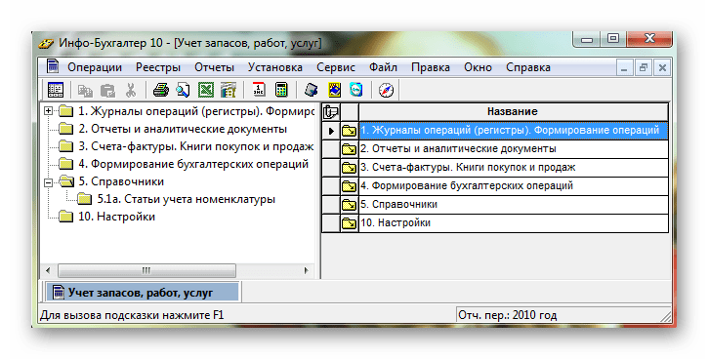The image size is (708, 359).
Task: Open the Правка menu
Action: (431, 67)
